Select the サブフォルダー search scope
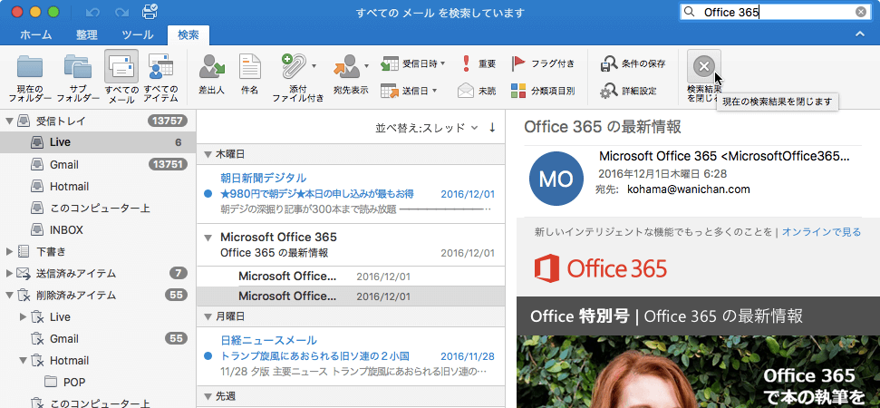Screen dimensions: 880x408 pyautogui.click(x=78, y=77)
